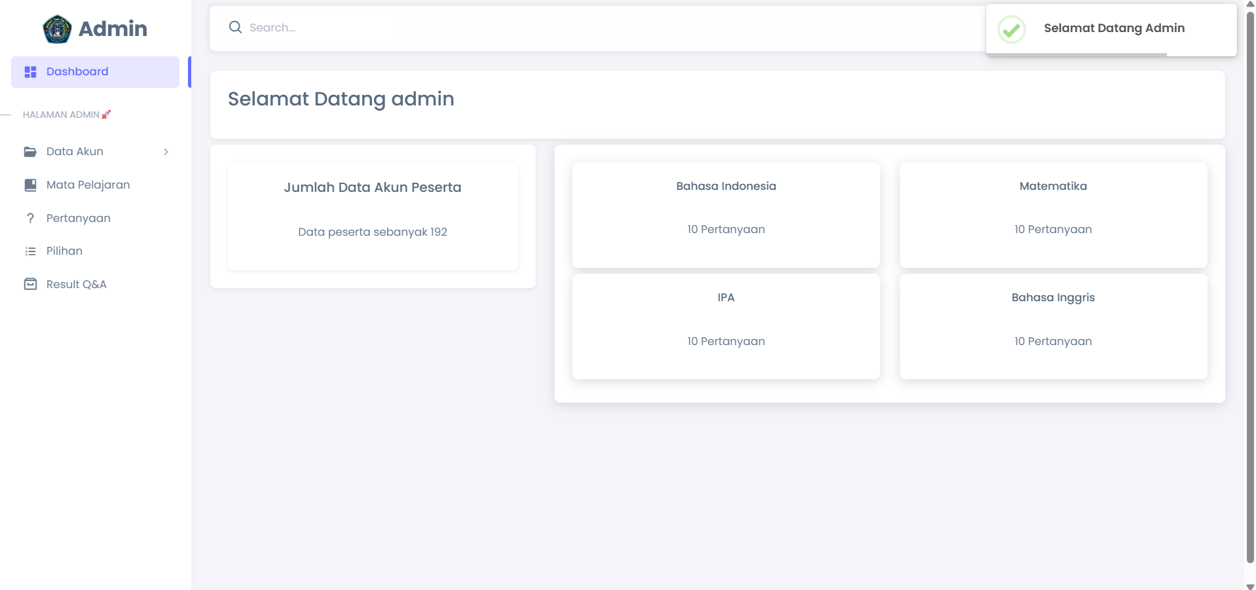Click the Bahasa Indonesia subject card
The height and width of the screenshot is (590, 1256).
pos(726,215)
